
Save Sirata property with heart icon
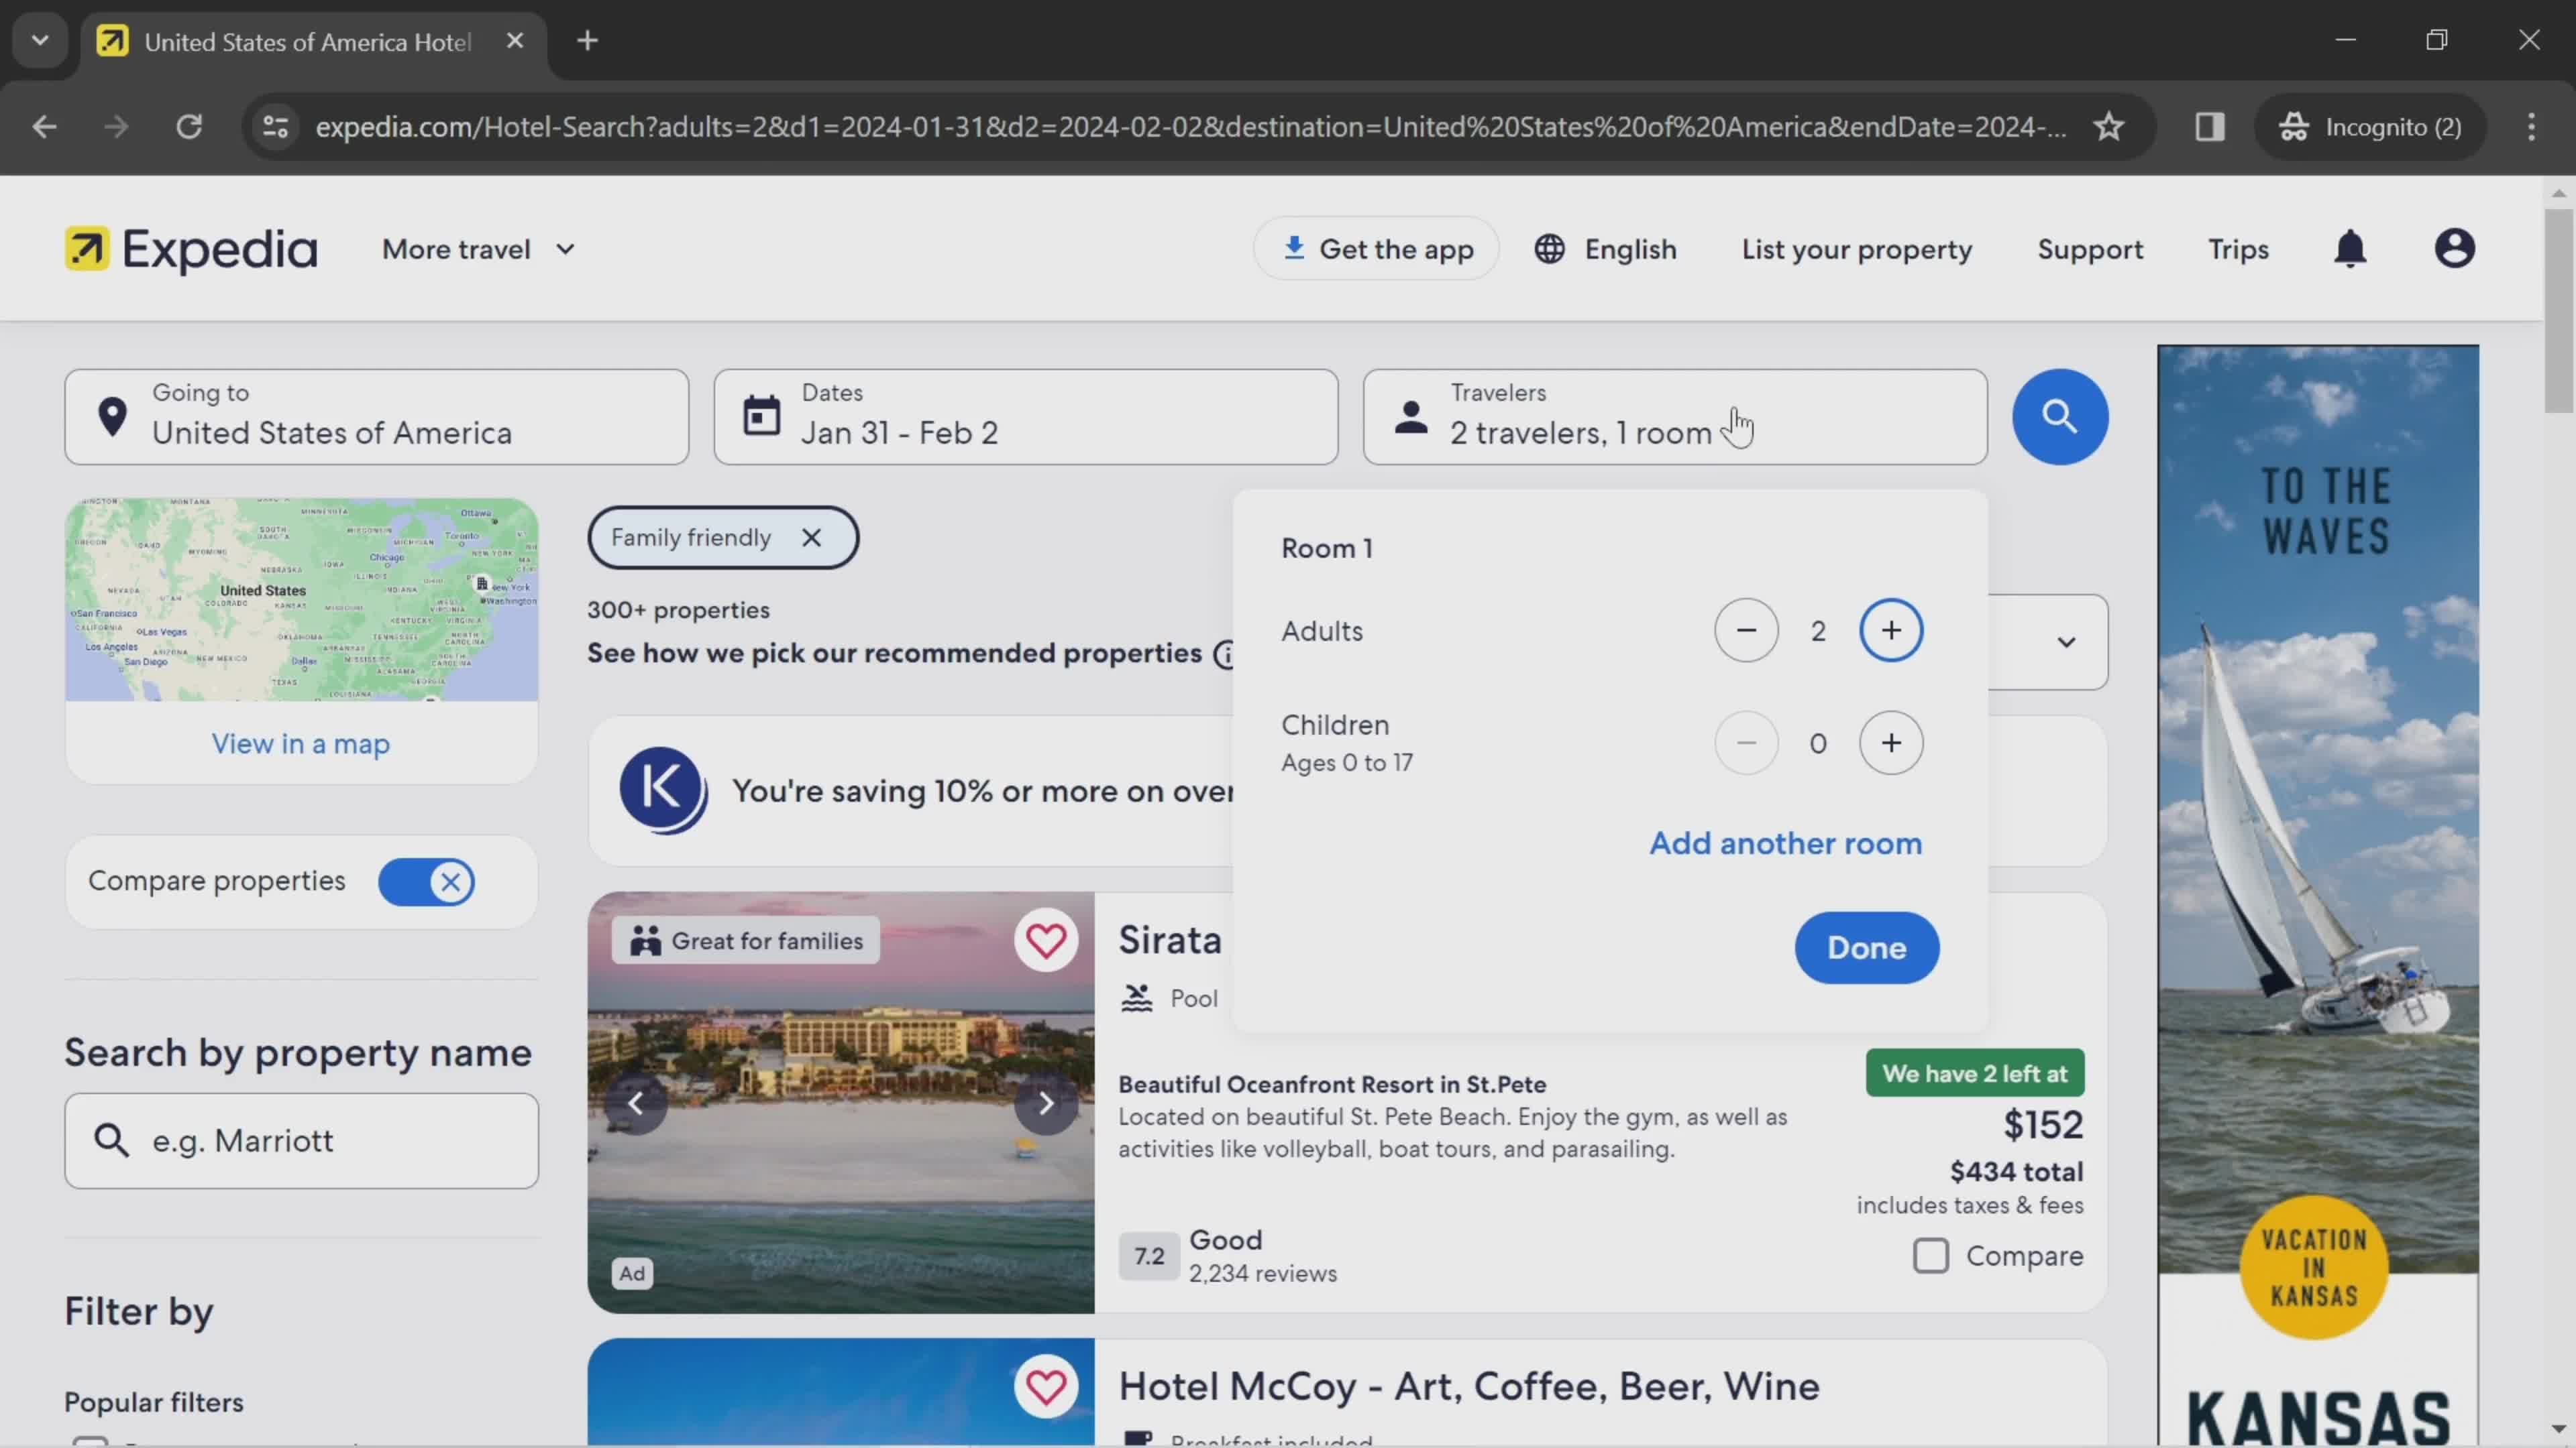click(x=1046, y=941)
